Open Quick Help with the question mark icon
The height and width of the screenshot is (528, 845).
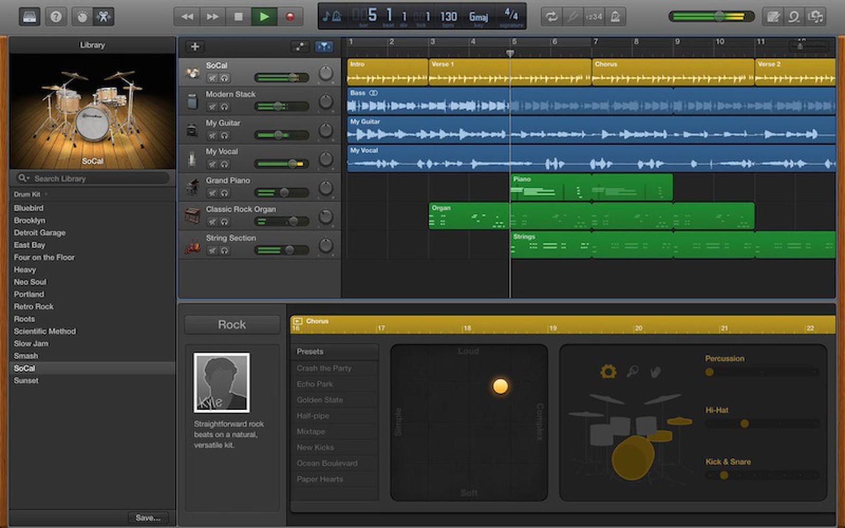tap(56, 16)
